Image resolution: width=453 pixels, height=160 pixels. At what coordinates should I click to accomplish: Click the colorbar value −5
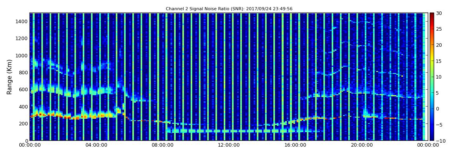coord(439,125)
